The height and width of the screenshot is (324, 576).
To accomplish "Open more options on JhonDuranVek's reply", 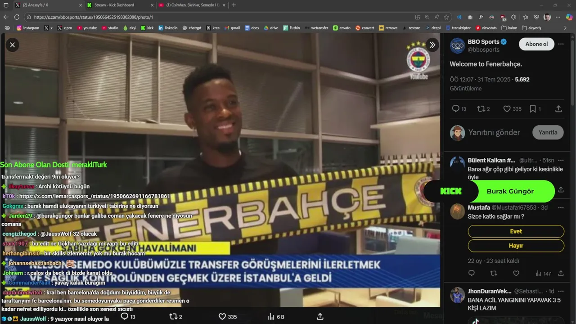I will click(561, 291).
